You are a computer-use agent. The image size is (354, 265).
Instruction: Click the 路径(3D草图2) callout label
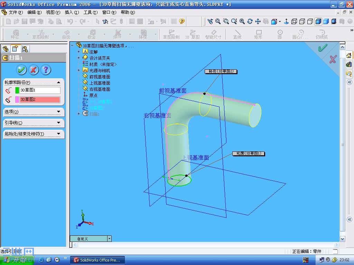pos(221,71)
